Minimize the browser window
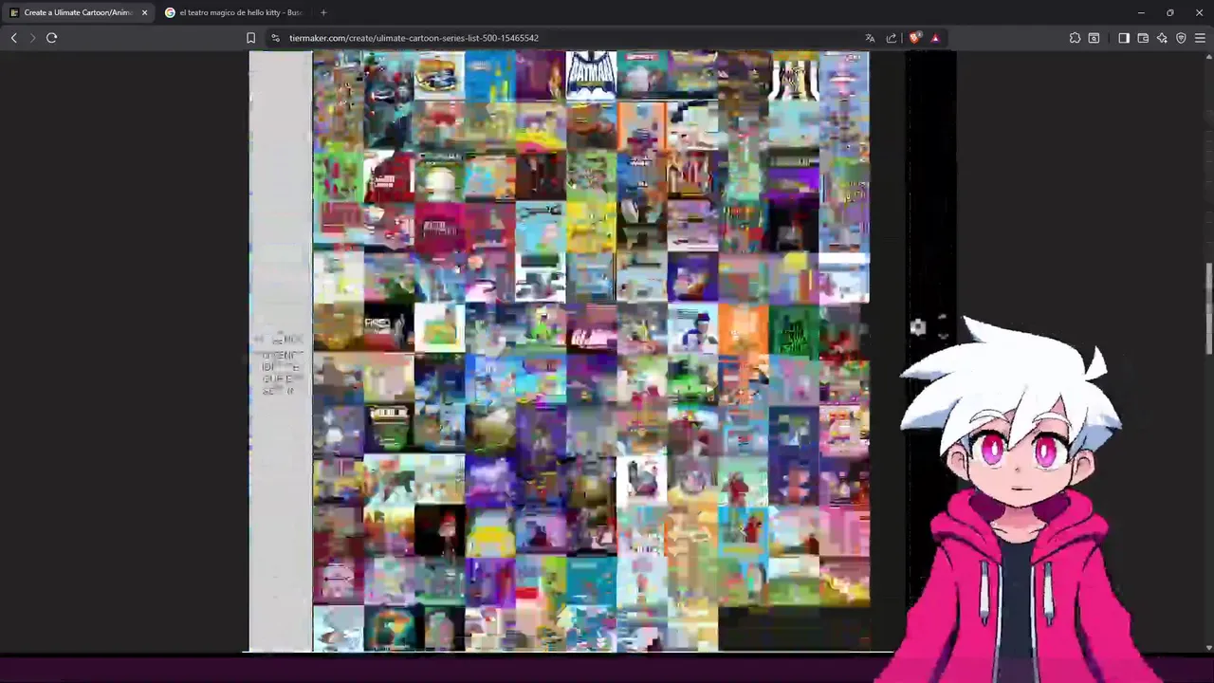 [1141, 12]
